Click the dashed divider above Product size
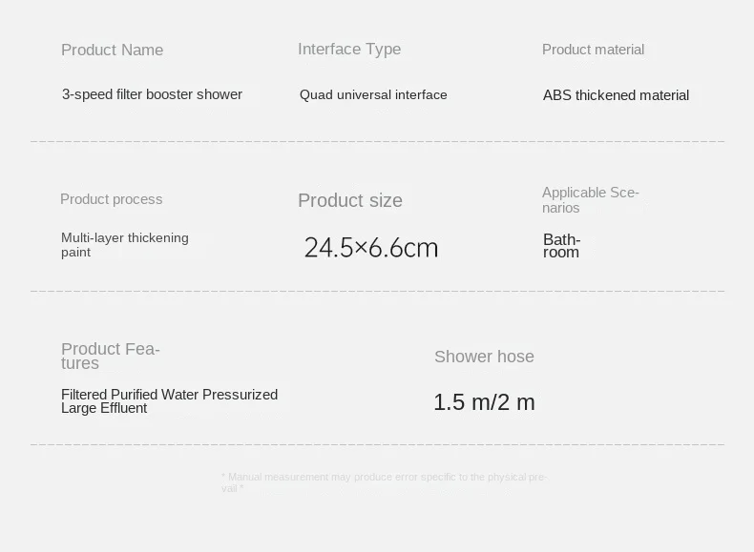 377,141
